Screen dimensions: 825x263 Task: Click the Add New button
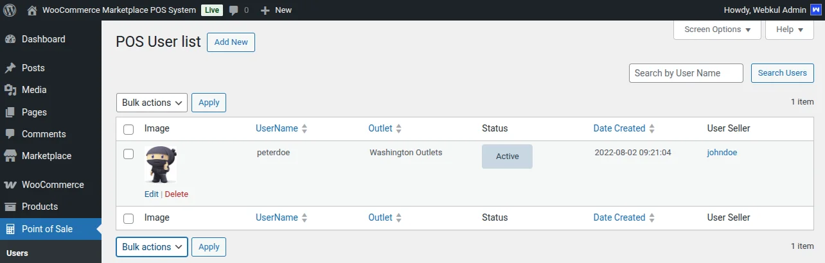coord(231,42)
